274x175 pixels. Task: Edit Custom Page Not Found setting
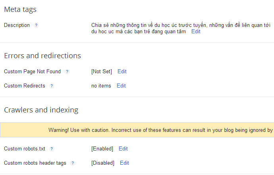click(122, 71)
